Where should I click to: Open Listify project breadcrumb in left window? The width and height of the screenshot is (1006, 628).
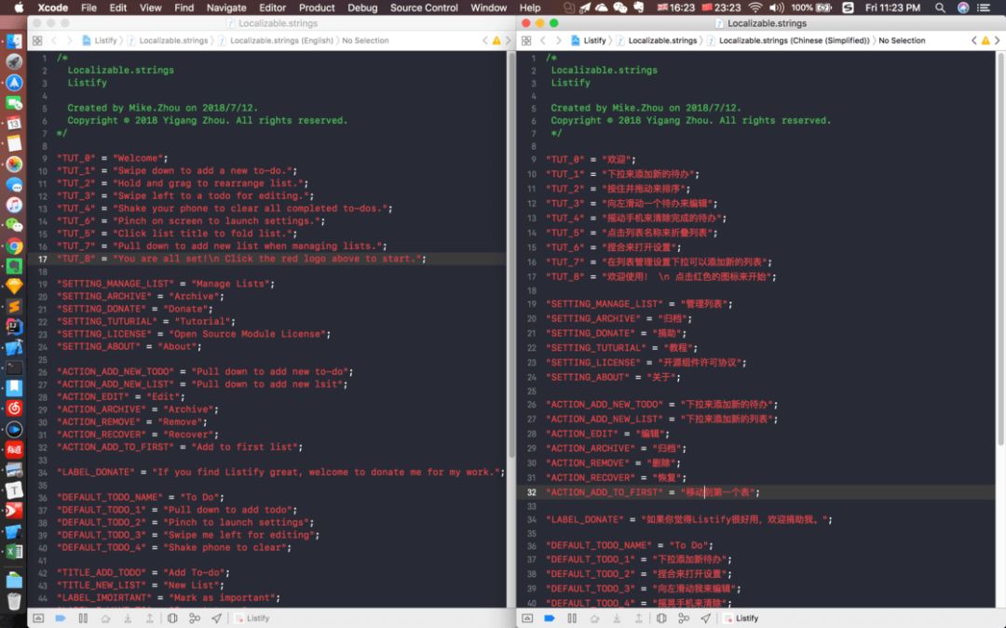(100, 40)
